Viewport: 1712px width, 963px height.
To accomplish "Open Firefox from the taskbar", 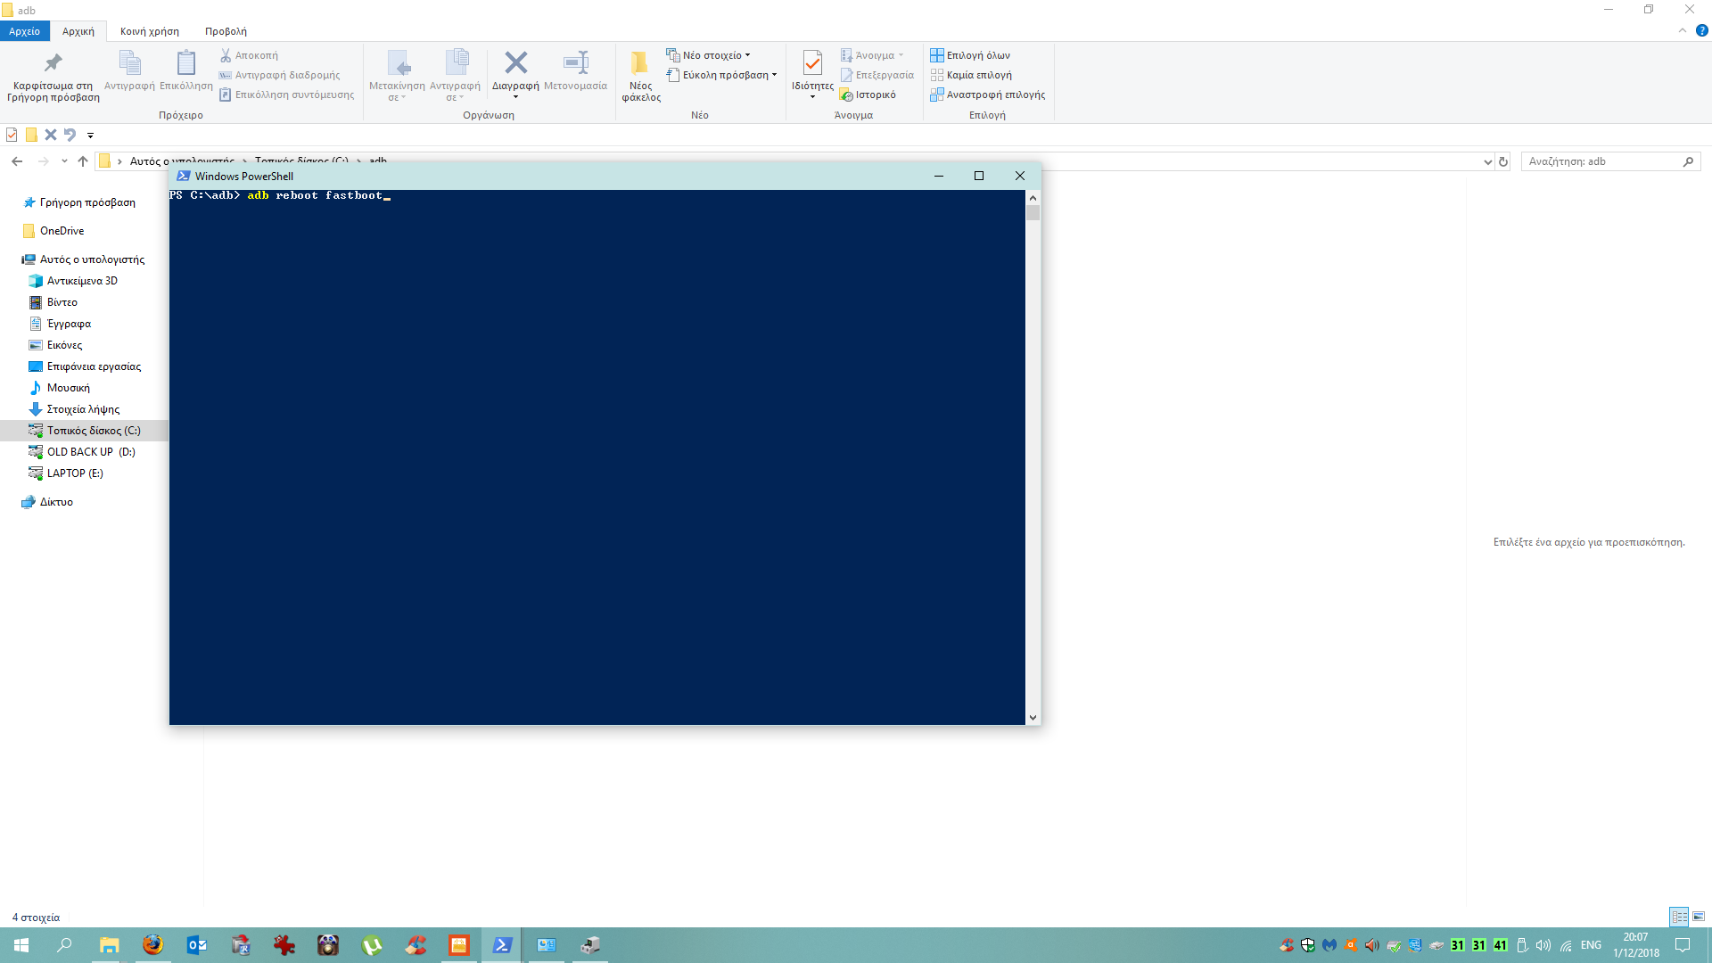I will click(x=152, y=945).
